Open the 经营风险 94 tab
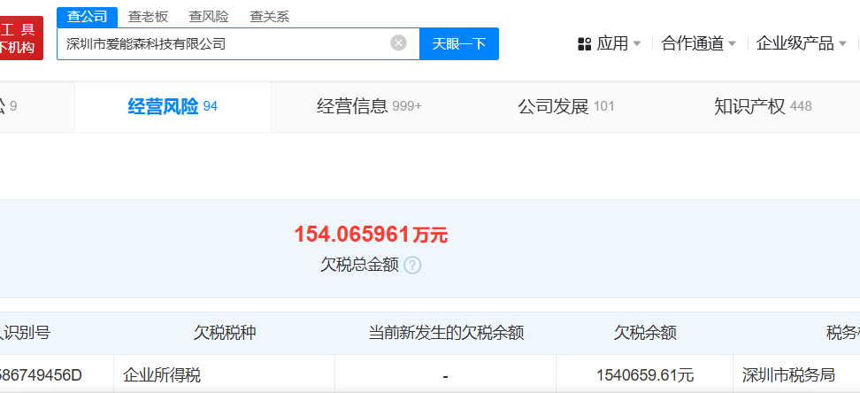Image resolution: width=860 pixels, height=393 pixels. 173,106
